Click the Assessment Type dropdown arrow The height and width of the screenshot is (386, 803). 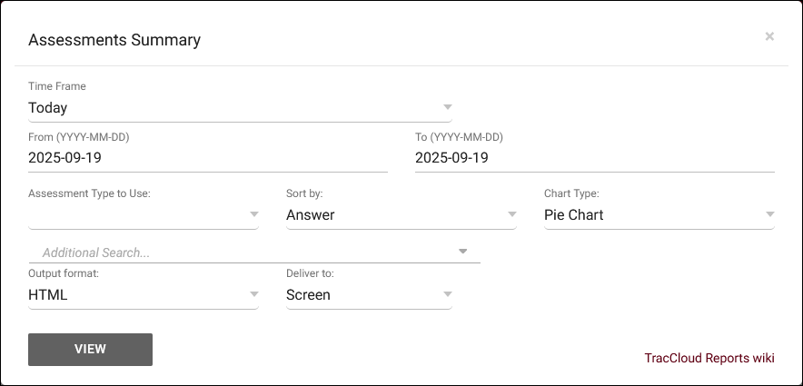(253, 215)
